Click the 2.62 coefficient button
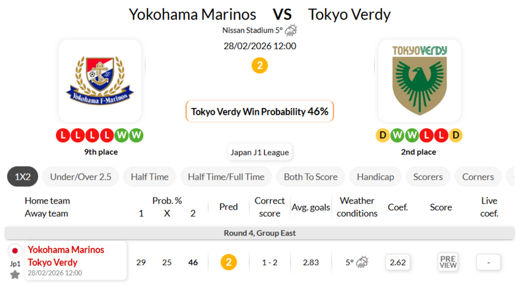The height and width of the screenshot is (287, 516). pyautogui.click(x=397, y=262)
